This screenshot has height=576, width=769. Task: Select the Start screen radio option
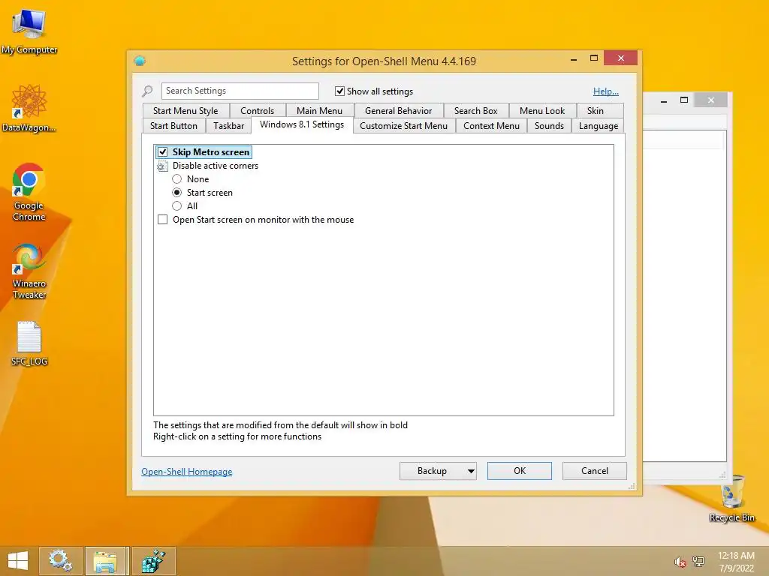[x=177, y=193]
